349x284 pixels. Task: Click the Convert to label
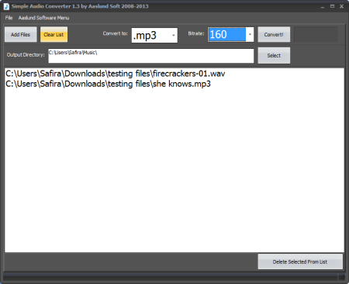click(x=116, y=33)
